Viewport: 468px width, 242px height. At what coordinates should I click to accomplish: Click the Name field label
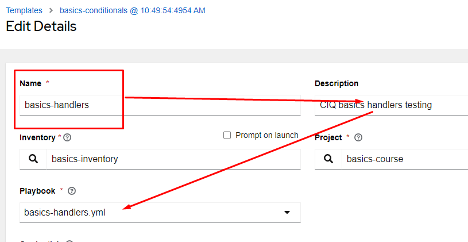coord(30,83)
